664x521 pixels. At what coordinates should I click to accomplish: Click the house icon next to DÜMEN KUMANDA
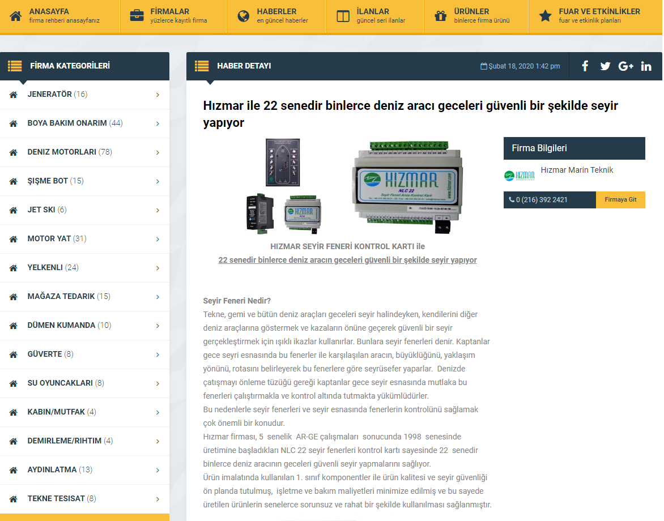point(14,326)
